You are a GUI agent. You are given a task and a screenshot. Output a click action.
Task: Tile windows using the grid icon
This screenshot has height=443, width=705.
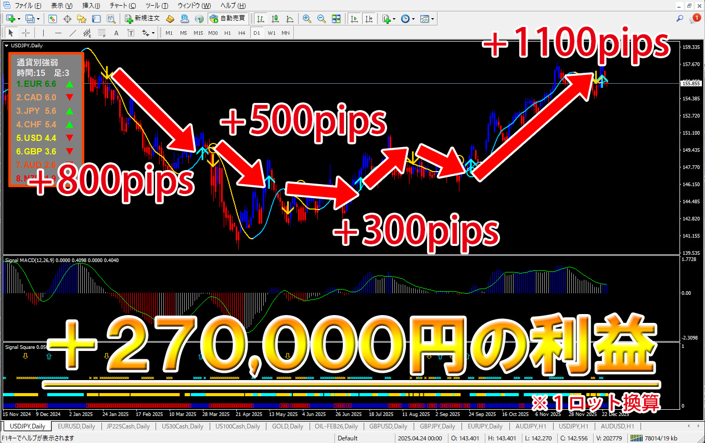click(x=336, y=19)
